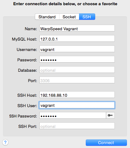This screenshot has height=148, width=130.
Task: Click the SSH Host field 192.168.88.10
Action: (77, 95)
